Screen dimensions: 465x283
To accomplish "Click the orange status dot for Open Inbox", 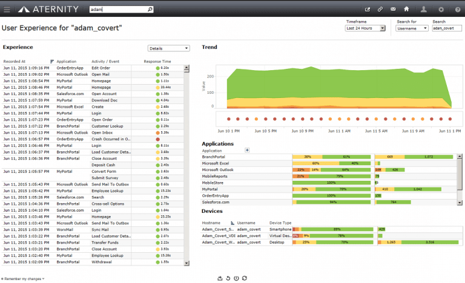I will point(158,133).
